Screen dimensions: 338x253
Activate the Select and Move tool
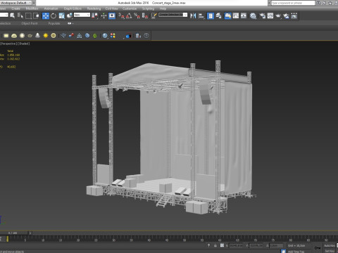[x=46, y=15]
